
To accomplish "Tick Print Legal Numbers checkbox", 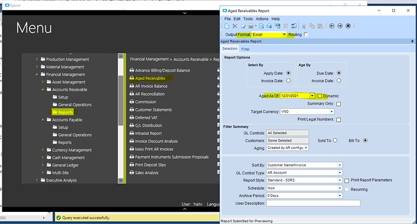I will coord(338,120).
